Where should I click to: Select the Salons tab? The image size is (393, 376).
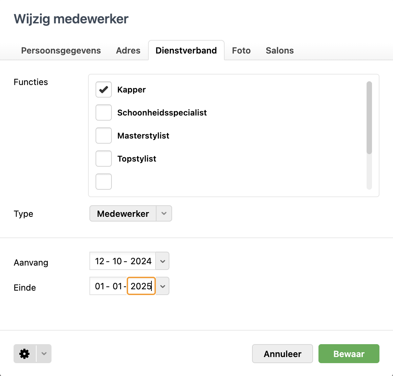point(280,50)
